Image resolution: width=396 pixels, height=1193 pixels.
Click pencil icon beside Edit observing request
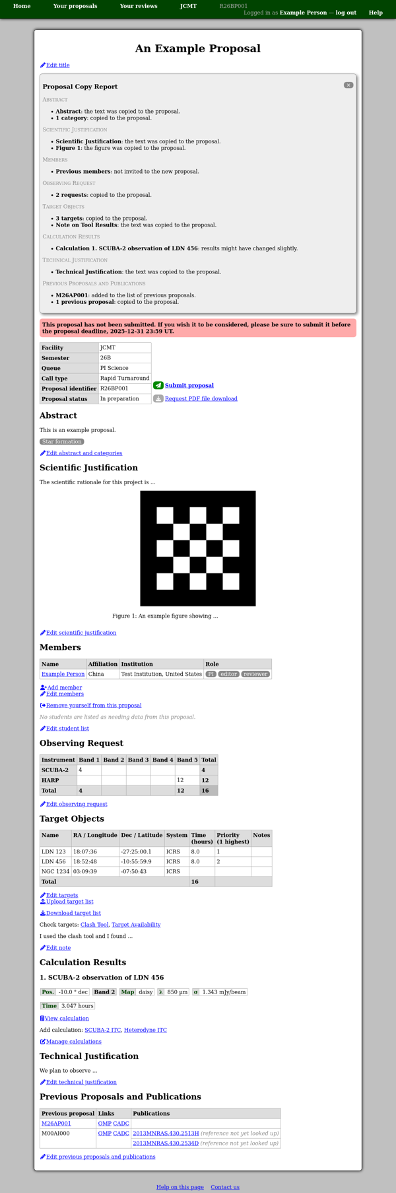(43, 804)
